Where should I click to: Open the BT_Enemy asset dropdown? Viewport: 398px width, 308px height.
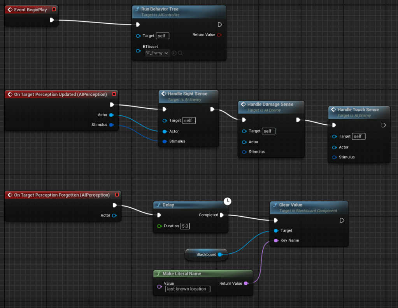157,53
